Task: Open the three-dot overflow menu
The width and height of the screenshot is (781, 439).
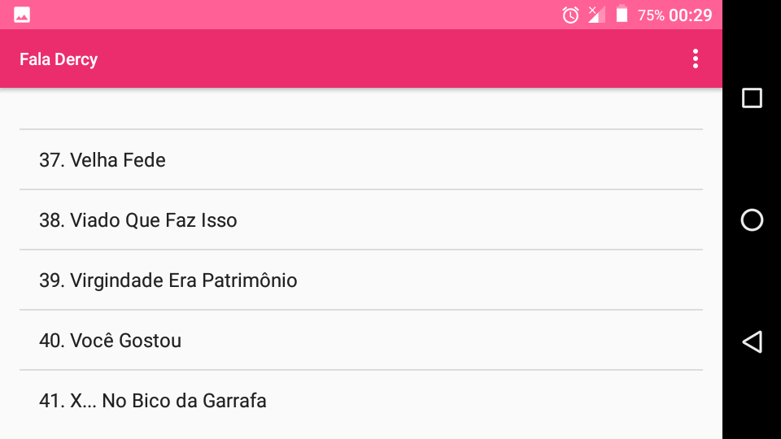Action: click(695, 59)
